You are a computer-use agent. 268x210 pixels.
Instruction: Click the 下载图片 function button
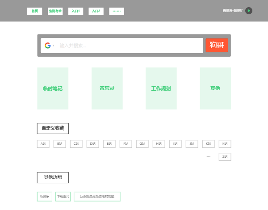(63, 197)
